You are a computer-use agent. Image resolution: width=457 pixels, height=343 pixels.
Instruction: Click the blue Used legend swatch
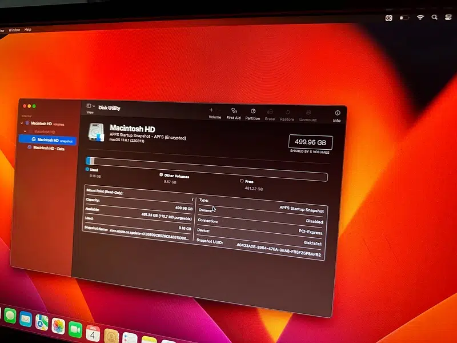tap(87, 169)
